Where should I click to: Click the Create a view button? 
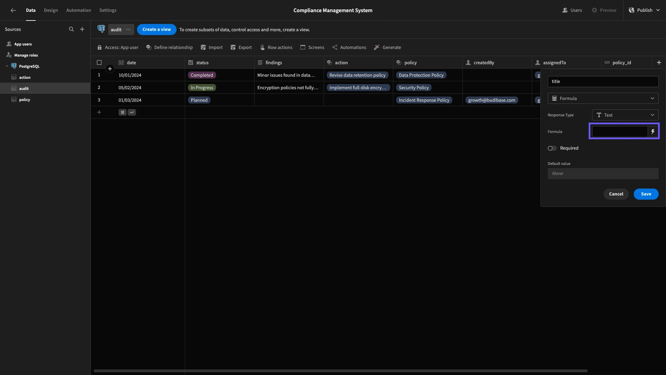(156, 30)
